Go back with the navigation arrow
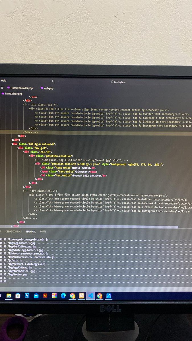This screenshot has width=192, height=341. click(x=53, y=81)
